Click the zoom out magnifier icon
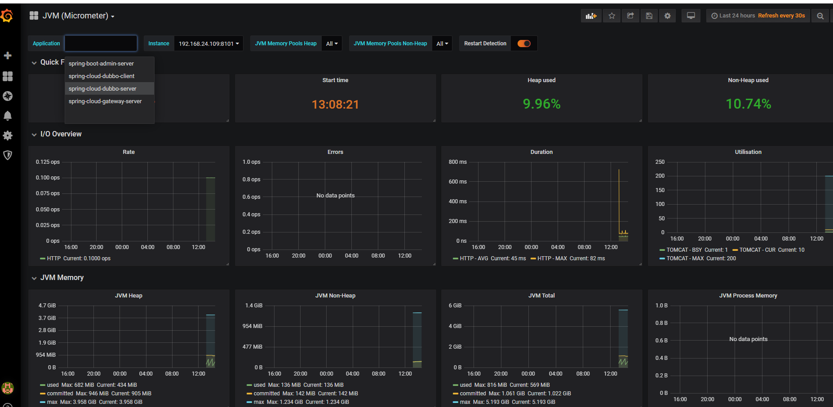 pos(820,16)
